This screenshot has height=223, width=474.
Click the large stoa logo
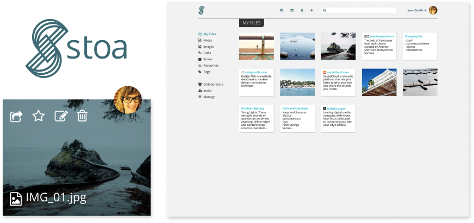(76, 49)
